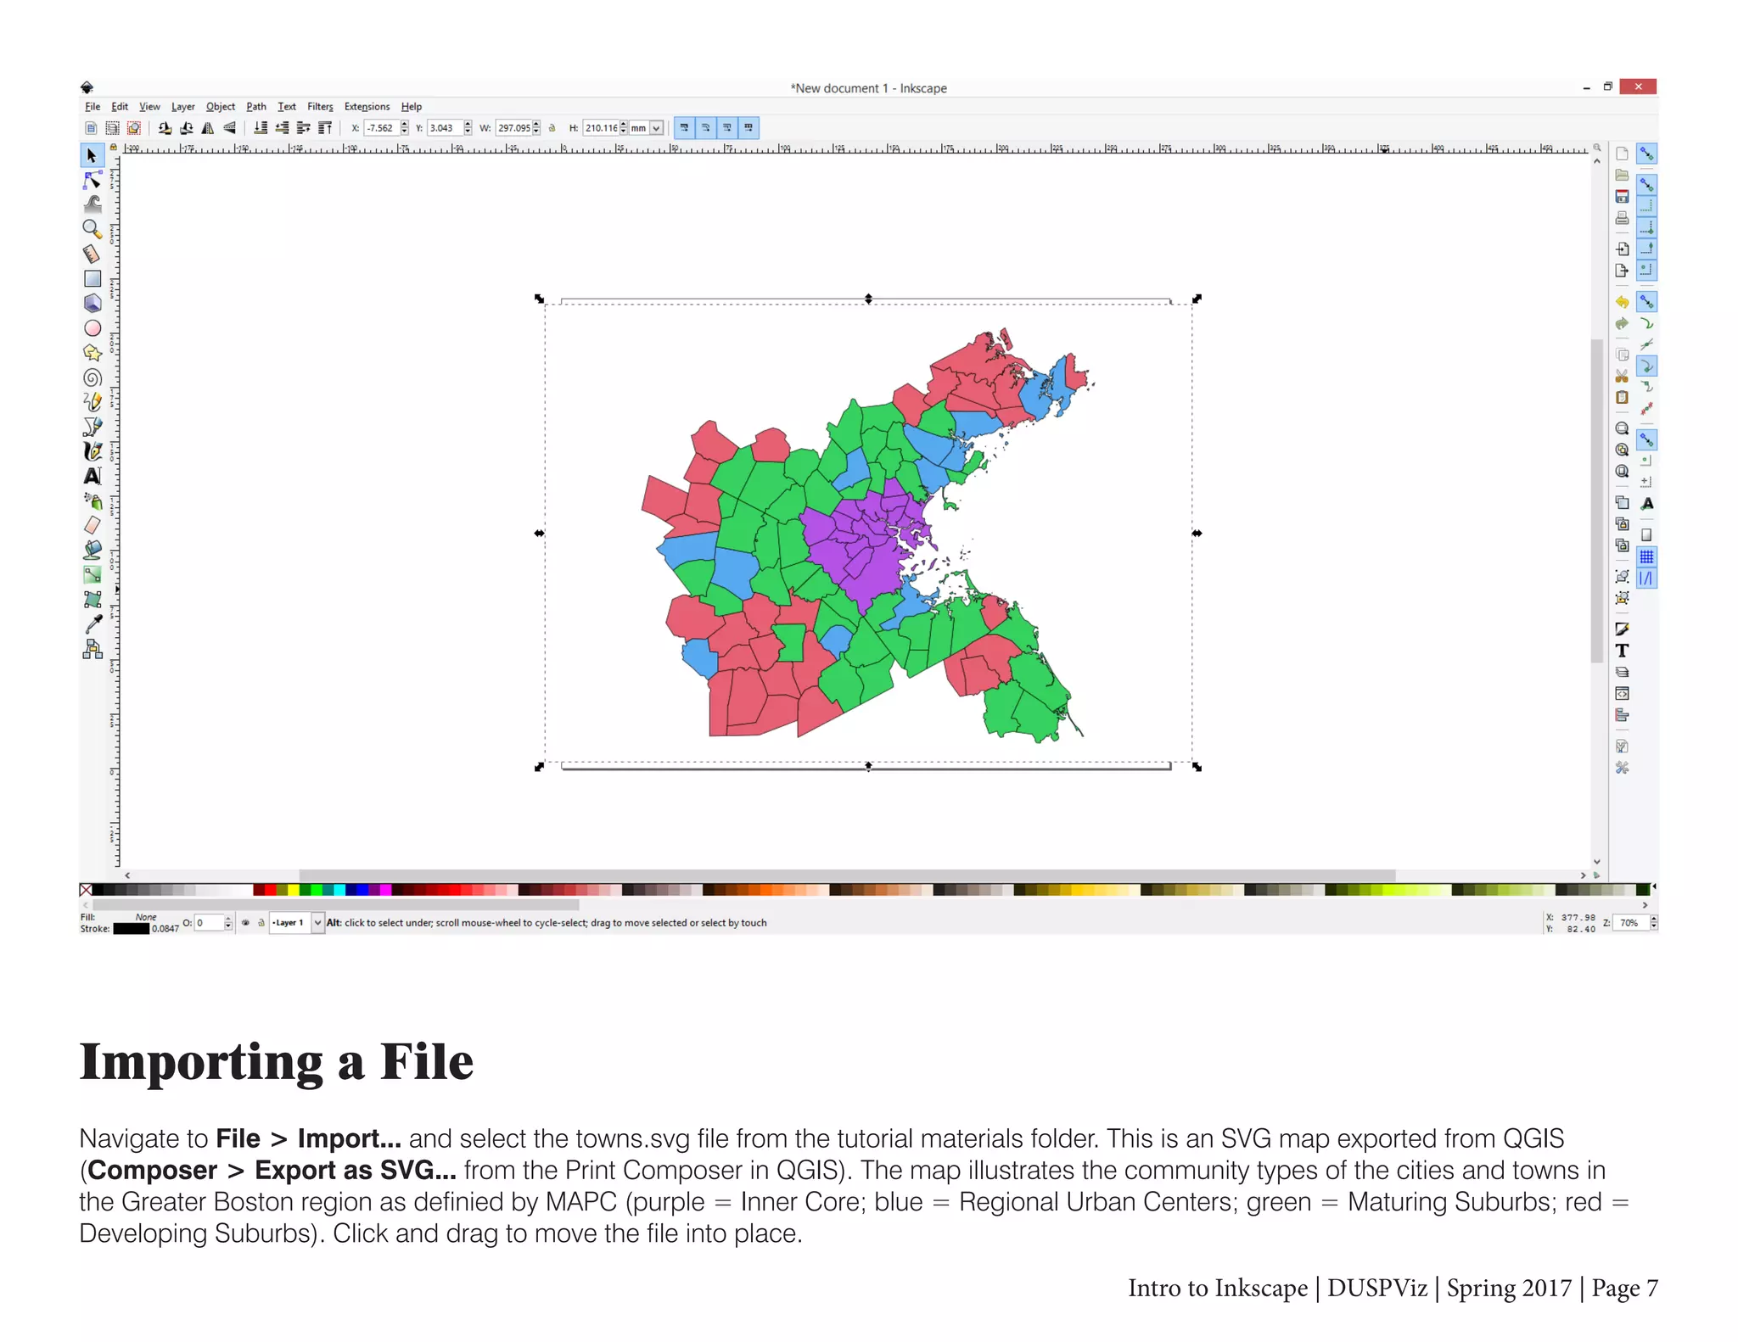The height and width of the screenshot is (1342, 1738).
Task: Activate the Eraser tool
Action: pyautogui.click(x=93, y=525)
